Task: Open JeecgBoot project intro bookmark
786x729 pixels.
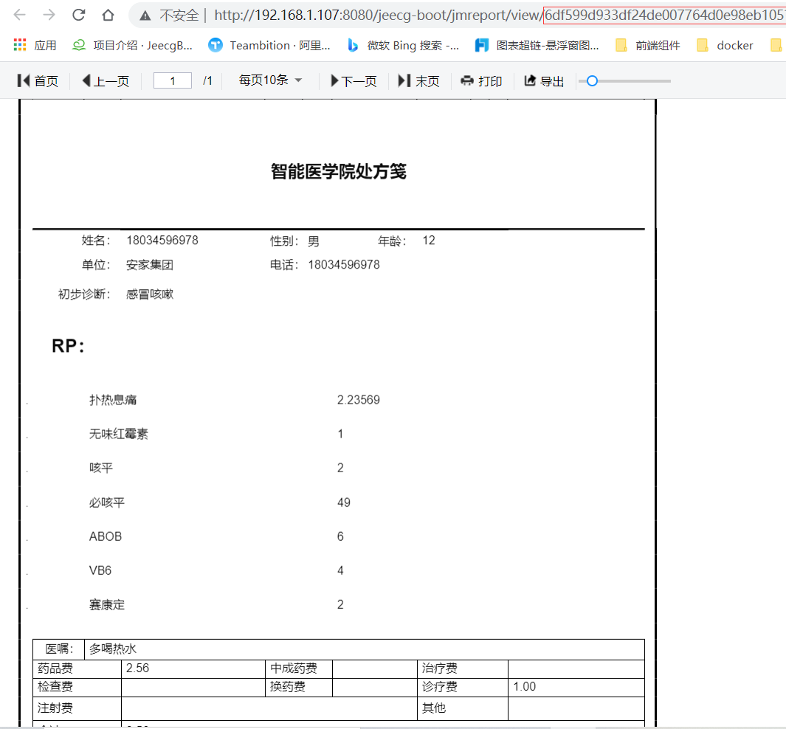Action: [132, 46]
